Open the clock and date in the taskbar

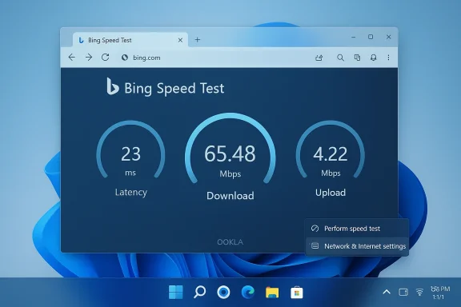(440, 293)
